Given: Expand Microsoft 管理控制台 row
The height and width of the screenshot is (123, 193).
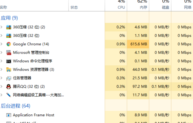Looking at the screenshot, I should [x=1, y=52].
